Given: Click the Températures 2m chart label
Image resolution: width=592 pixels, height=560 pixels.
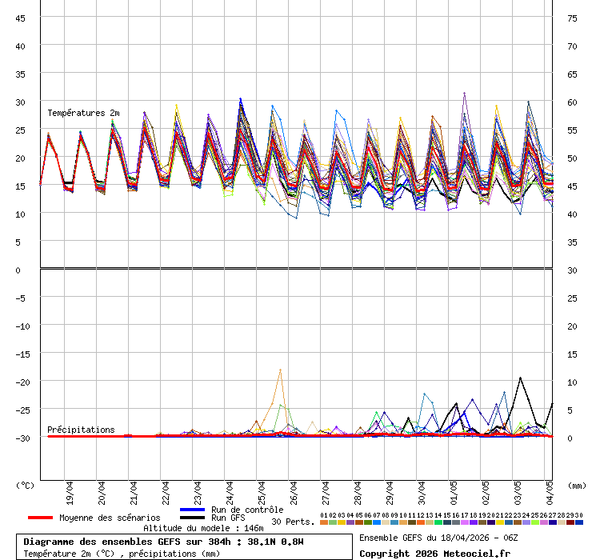Looking at the screenshot, I should click(83, 113).
